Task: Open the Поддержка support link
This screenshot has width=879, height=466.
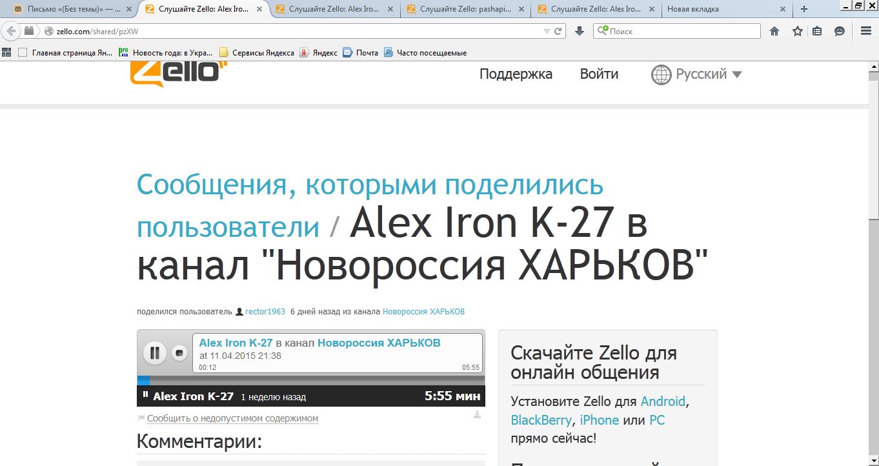Action: coord(516,74)
